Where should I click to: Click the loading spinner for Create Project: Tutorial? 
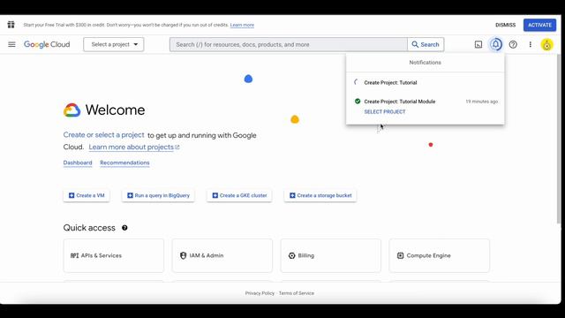tap(357, 82)
